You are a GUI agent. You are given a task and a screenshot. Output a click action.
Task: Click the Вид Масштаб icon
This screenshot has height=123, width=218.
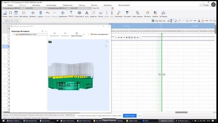click(x=153, y=20)
